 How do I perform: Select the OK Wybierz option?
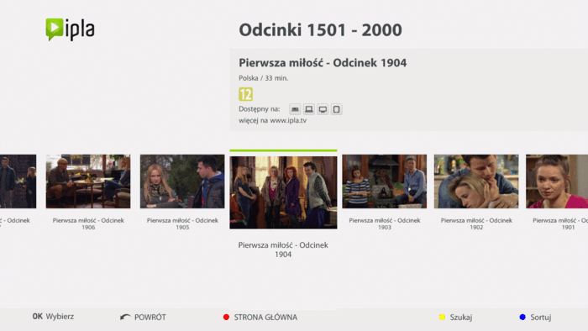point(53,317)
